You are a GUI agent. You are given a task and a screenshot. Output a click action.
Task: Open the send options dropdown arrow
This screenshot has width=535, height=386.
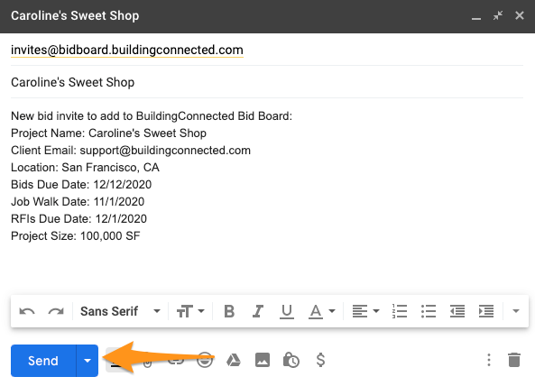tap(88, 361)
